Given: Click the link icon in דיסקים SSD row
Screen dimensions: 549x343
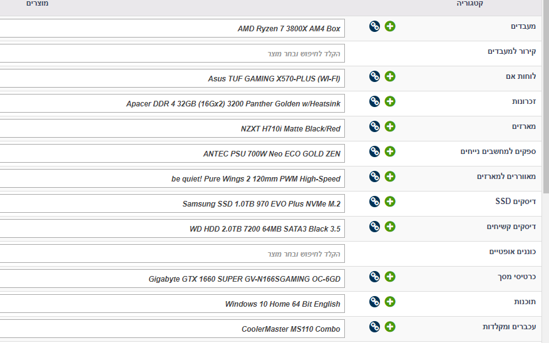Looking at the screenshot, I should coord(374,202).
